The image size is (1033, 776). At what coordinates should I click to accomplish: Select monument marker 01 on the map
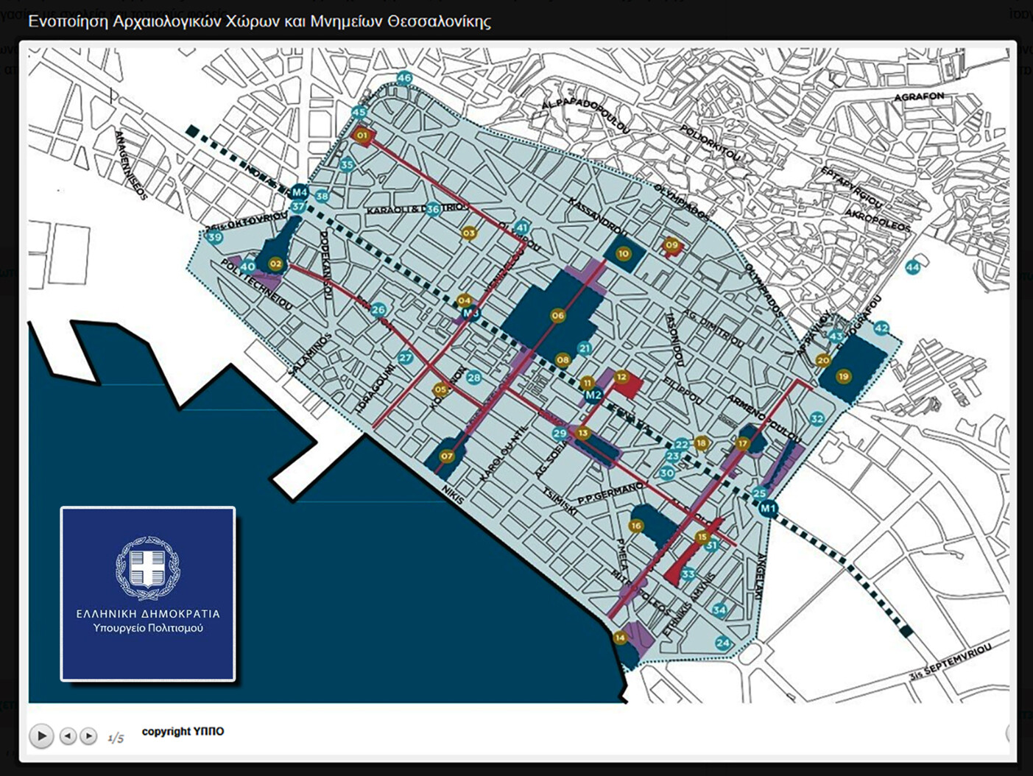coord(362,135)
